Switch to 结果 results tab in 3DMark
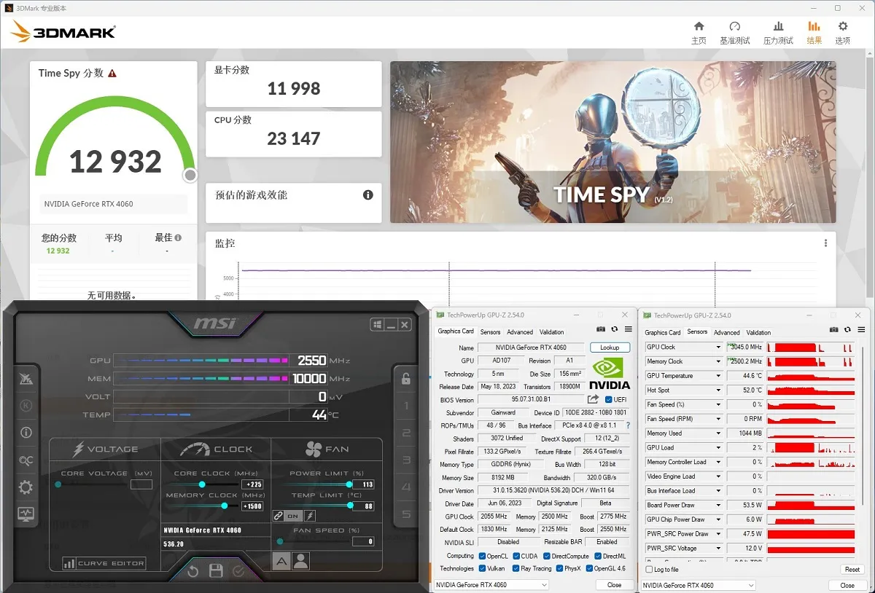 [814, 33]
